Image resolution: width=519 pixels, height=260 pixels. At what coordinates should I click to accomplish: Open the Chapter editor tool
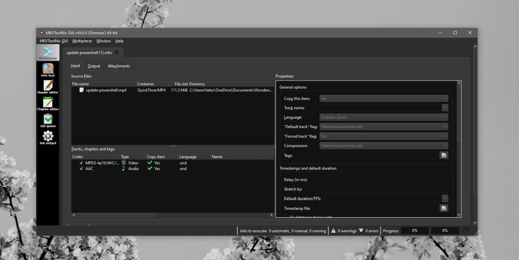(48, 103)
